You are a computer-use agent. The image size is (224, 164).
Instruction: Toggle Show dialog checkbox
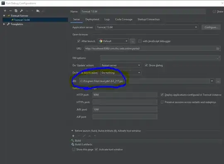click(146, 65)
